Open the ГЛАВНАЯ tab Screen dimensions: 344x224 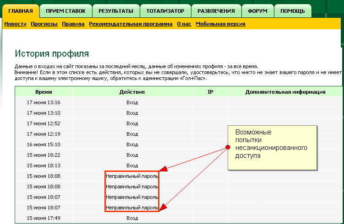(21, 11)
